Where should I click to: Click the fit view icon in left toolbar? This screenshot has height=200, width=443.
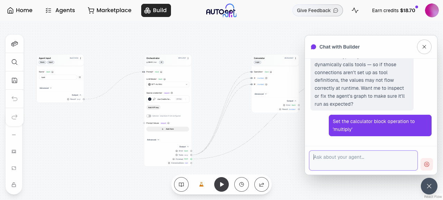pyautogui.click(x=14, y=151)
